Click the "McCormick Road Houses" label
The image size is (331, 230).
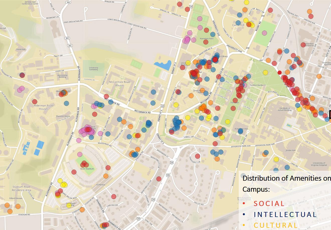(120, 84)
